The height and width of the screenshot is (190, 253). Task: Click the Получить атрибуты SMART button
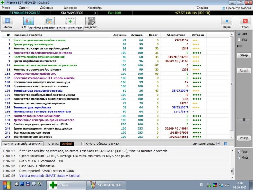coord(23,144)
